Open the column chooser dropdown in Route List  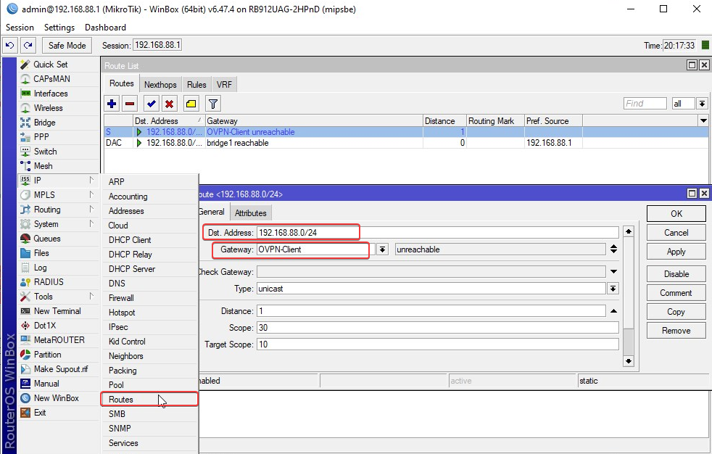pos(703,121)
